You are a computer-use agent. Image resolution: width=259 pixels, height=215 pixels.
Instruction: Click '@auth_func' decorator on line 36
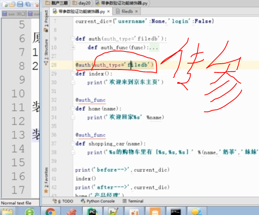[91, 135]
